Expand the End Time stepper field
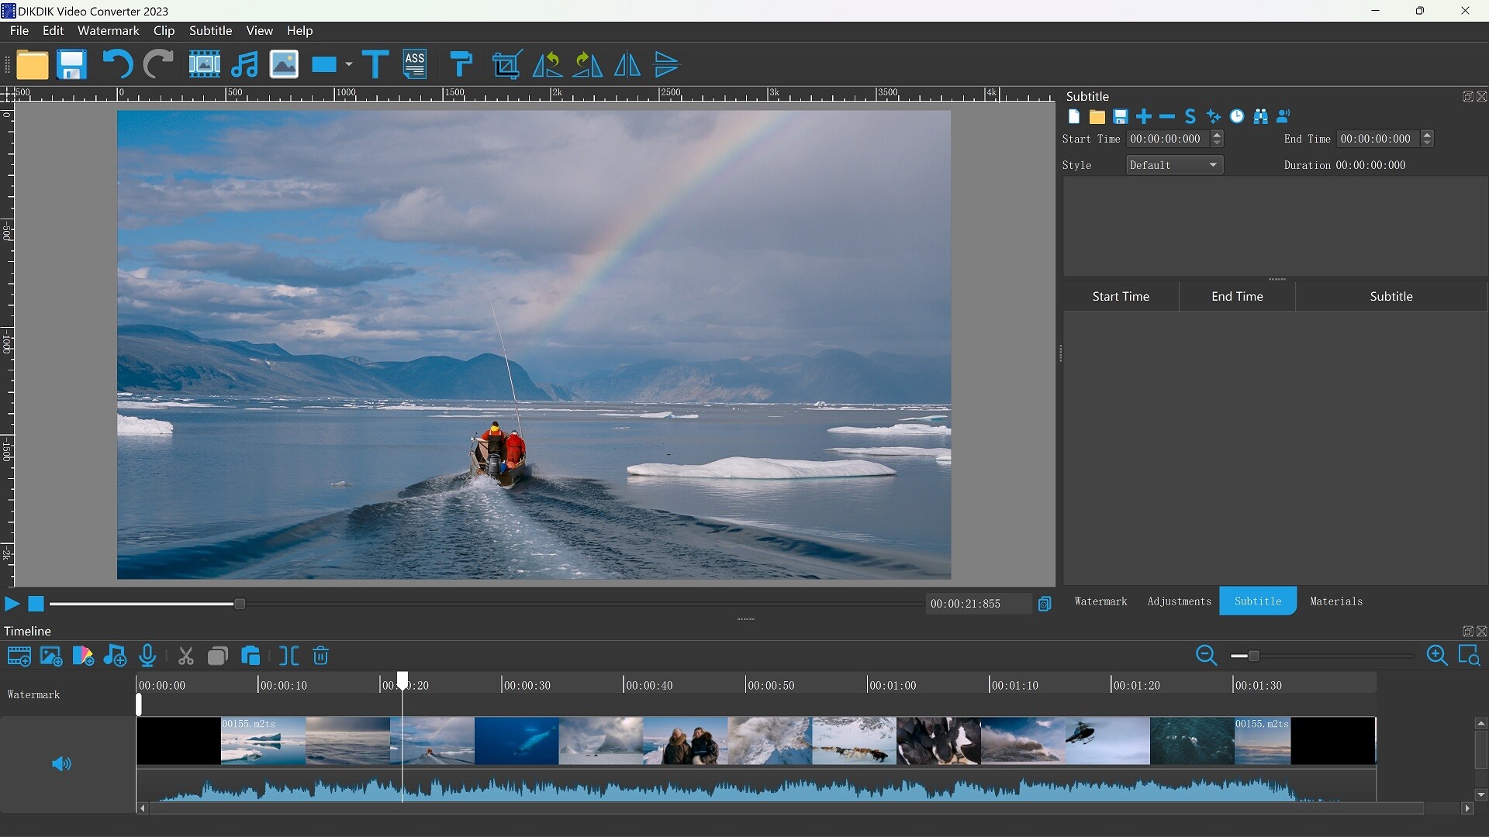This screenshot has width=1489, height=837. tap(1428, 134)
